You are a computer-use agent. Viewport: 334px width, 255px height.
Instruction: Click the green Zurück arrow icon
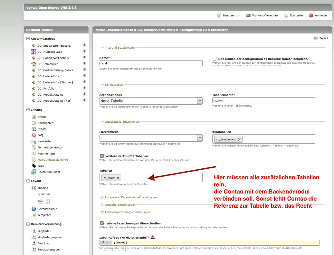point(315,38)
